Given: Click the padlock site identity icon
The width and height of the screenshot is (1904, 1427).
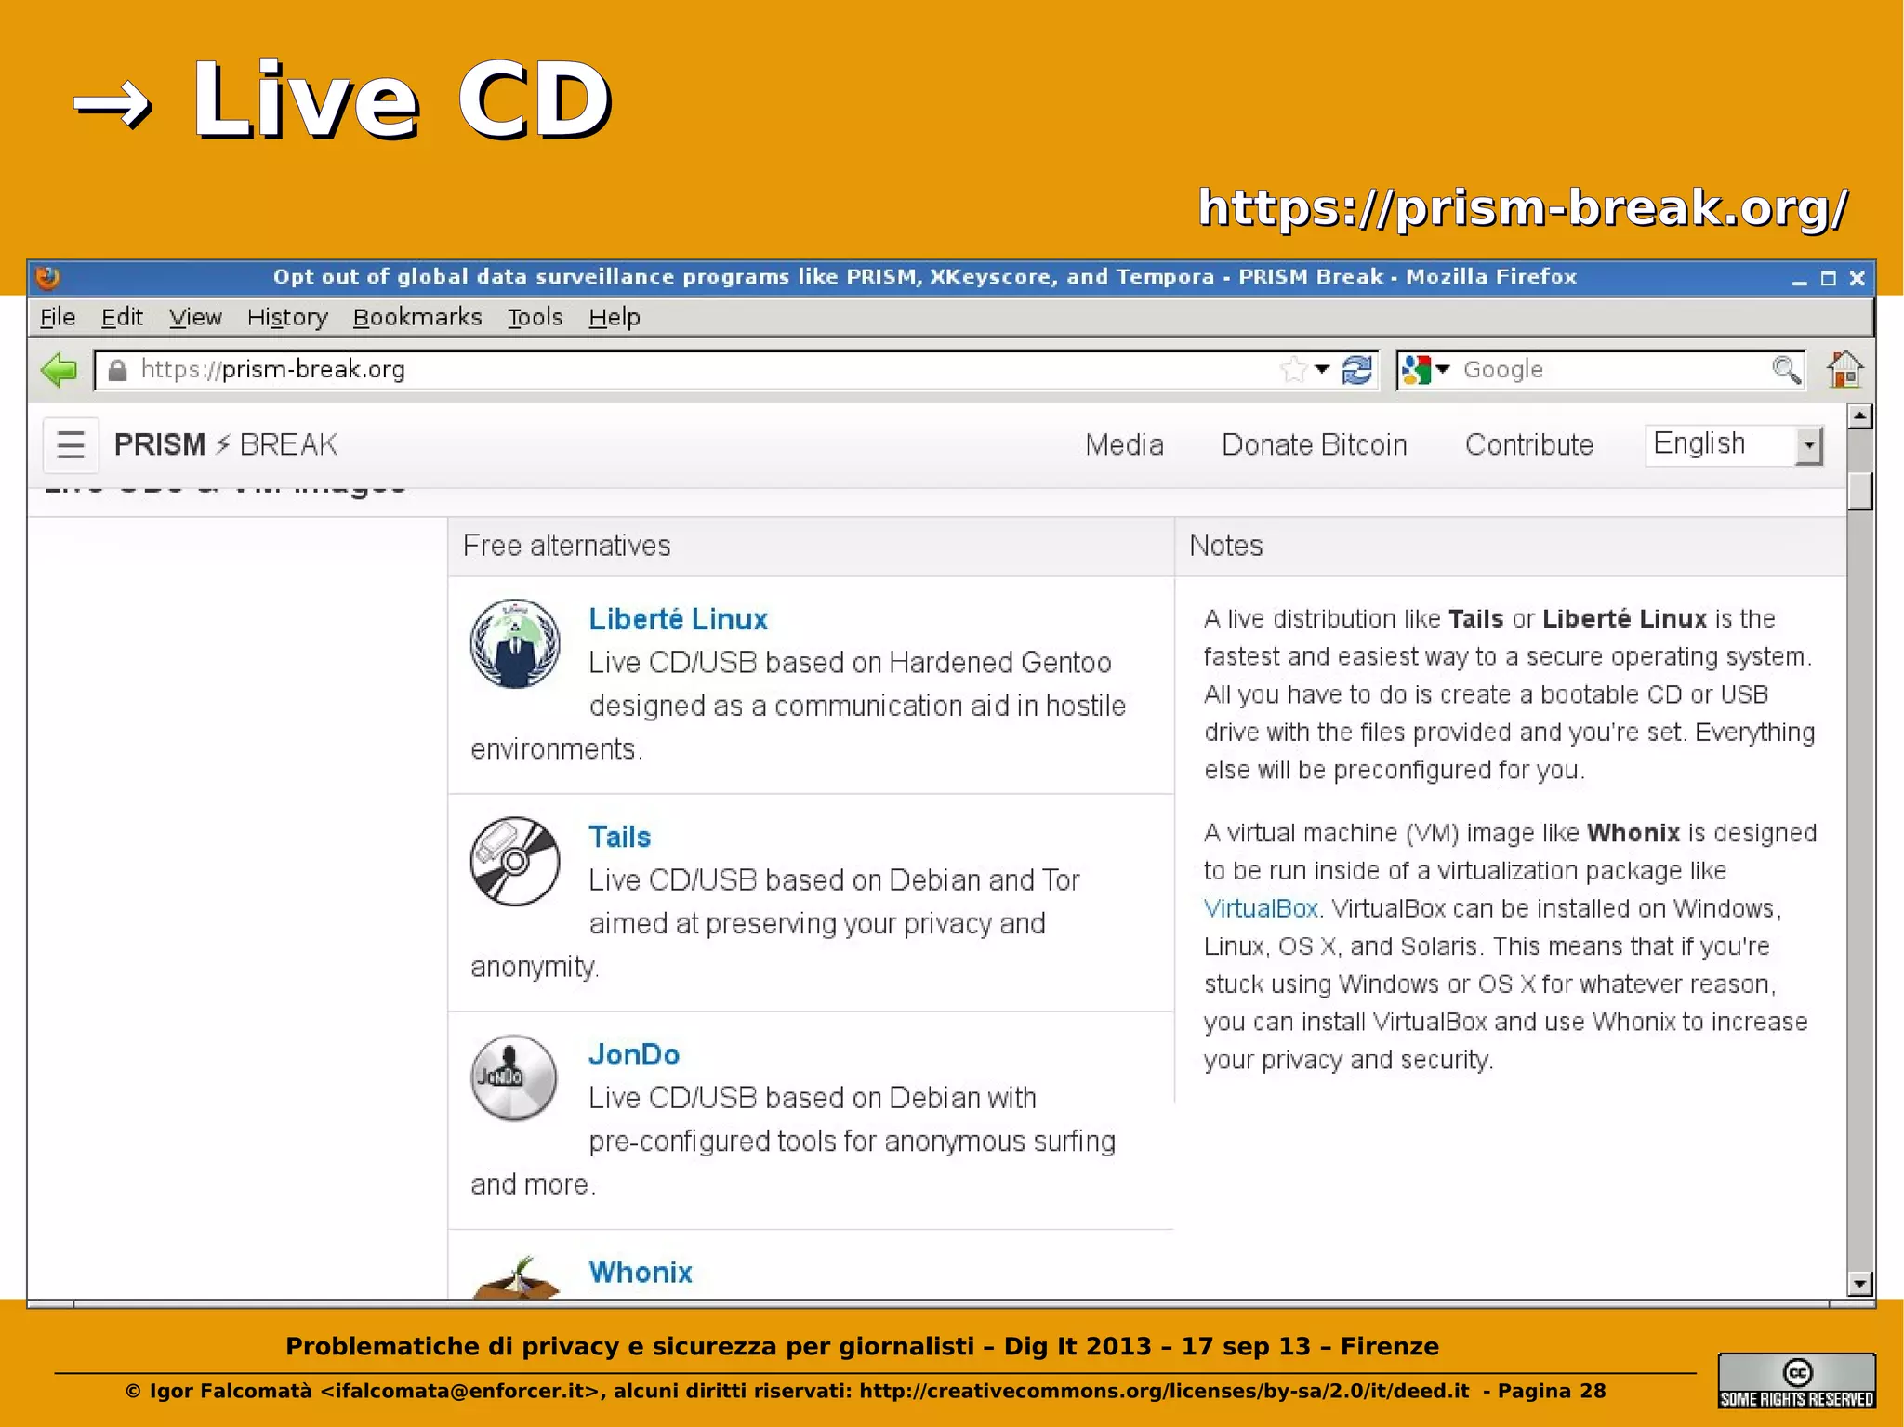Looking at the screenshot, I should [x=117, y=370].
